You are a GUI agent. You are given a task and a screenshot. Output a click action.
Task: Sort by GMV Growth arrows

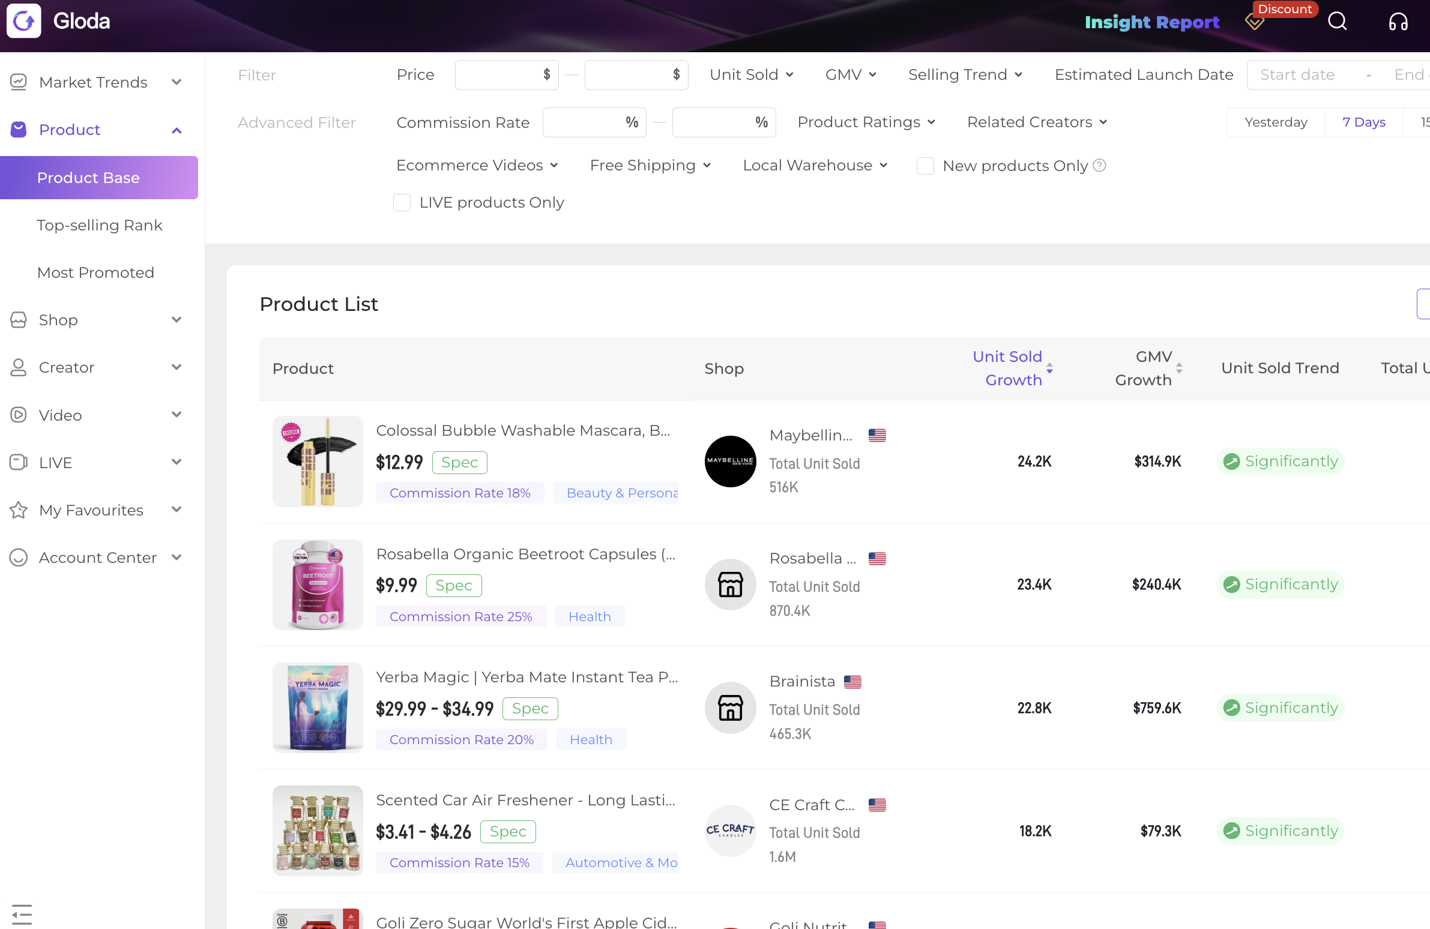1180,368
